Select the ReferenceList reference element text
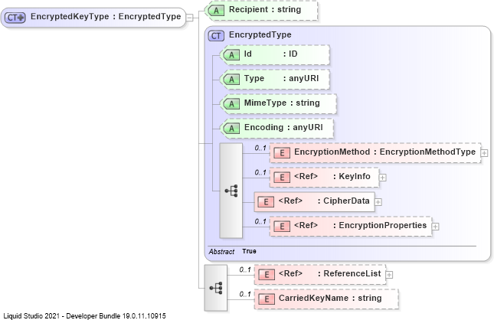 330,274
